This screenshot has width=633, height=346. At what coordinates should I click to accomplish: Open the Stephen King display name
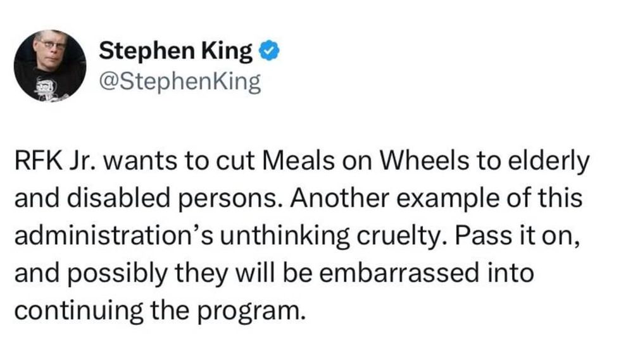pos(176,52)
